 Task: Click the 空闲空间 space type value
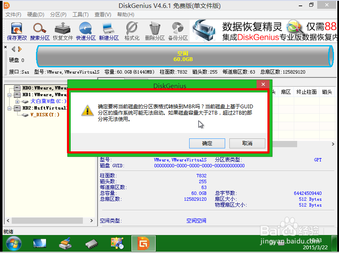click(196, 221)
